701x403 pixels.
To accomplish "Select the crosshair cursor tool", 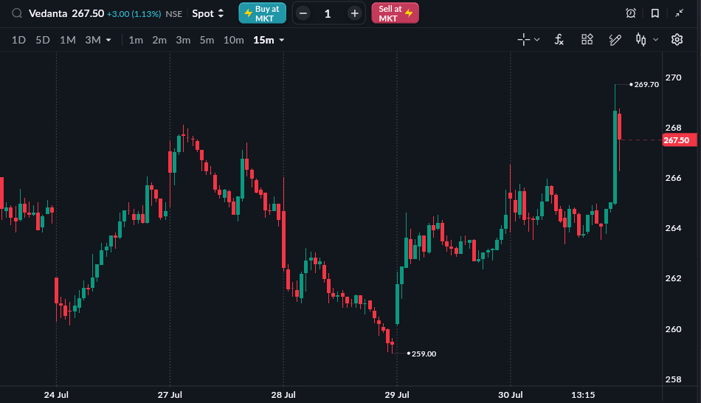I will (x=523, y=40).
